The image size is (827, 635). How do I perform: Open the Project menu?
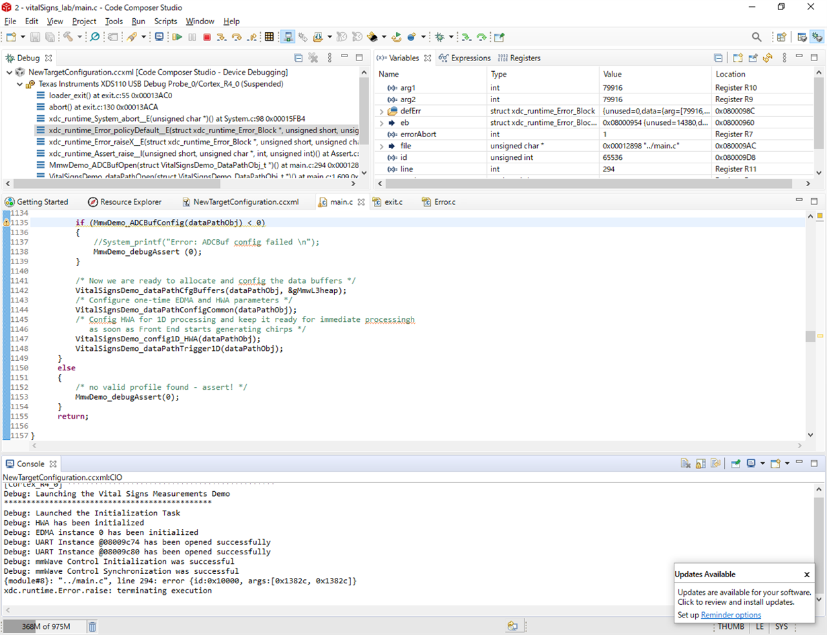pos(84,22)
